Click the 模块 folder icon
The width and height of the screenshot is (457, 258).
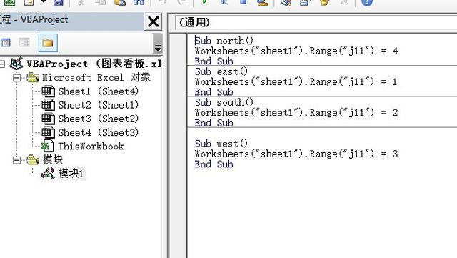[33, 160]
